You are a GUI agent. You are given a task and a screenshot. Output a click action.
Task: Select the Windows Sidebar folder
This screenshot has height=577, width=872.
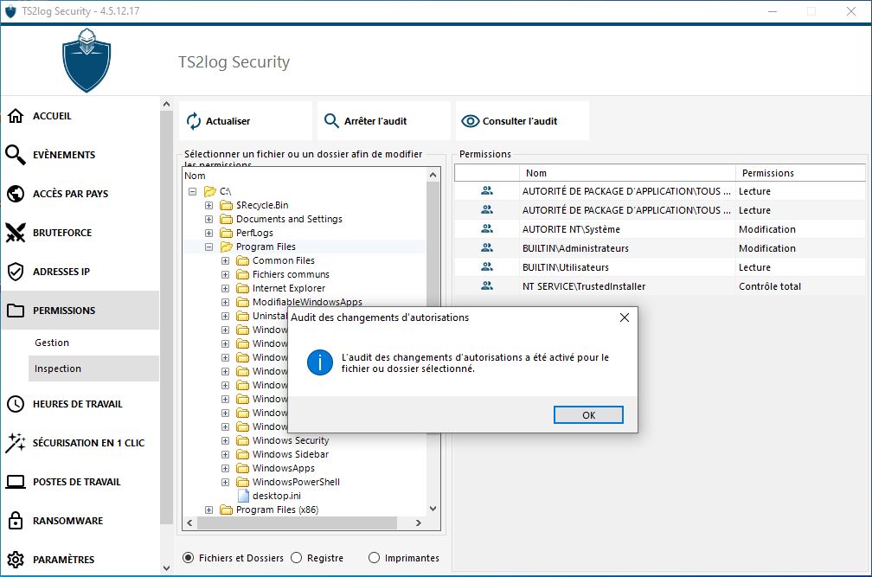[x=291, y=454]
